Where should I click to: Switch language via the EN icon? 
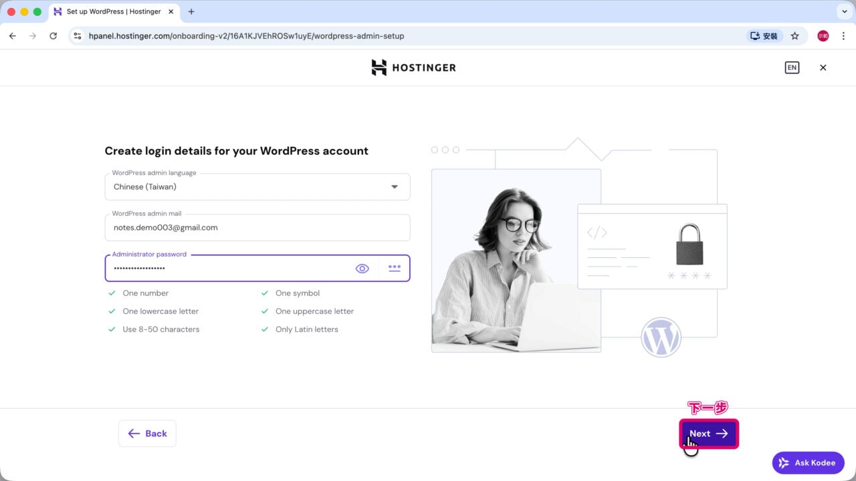point(792,67)
